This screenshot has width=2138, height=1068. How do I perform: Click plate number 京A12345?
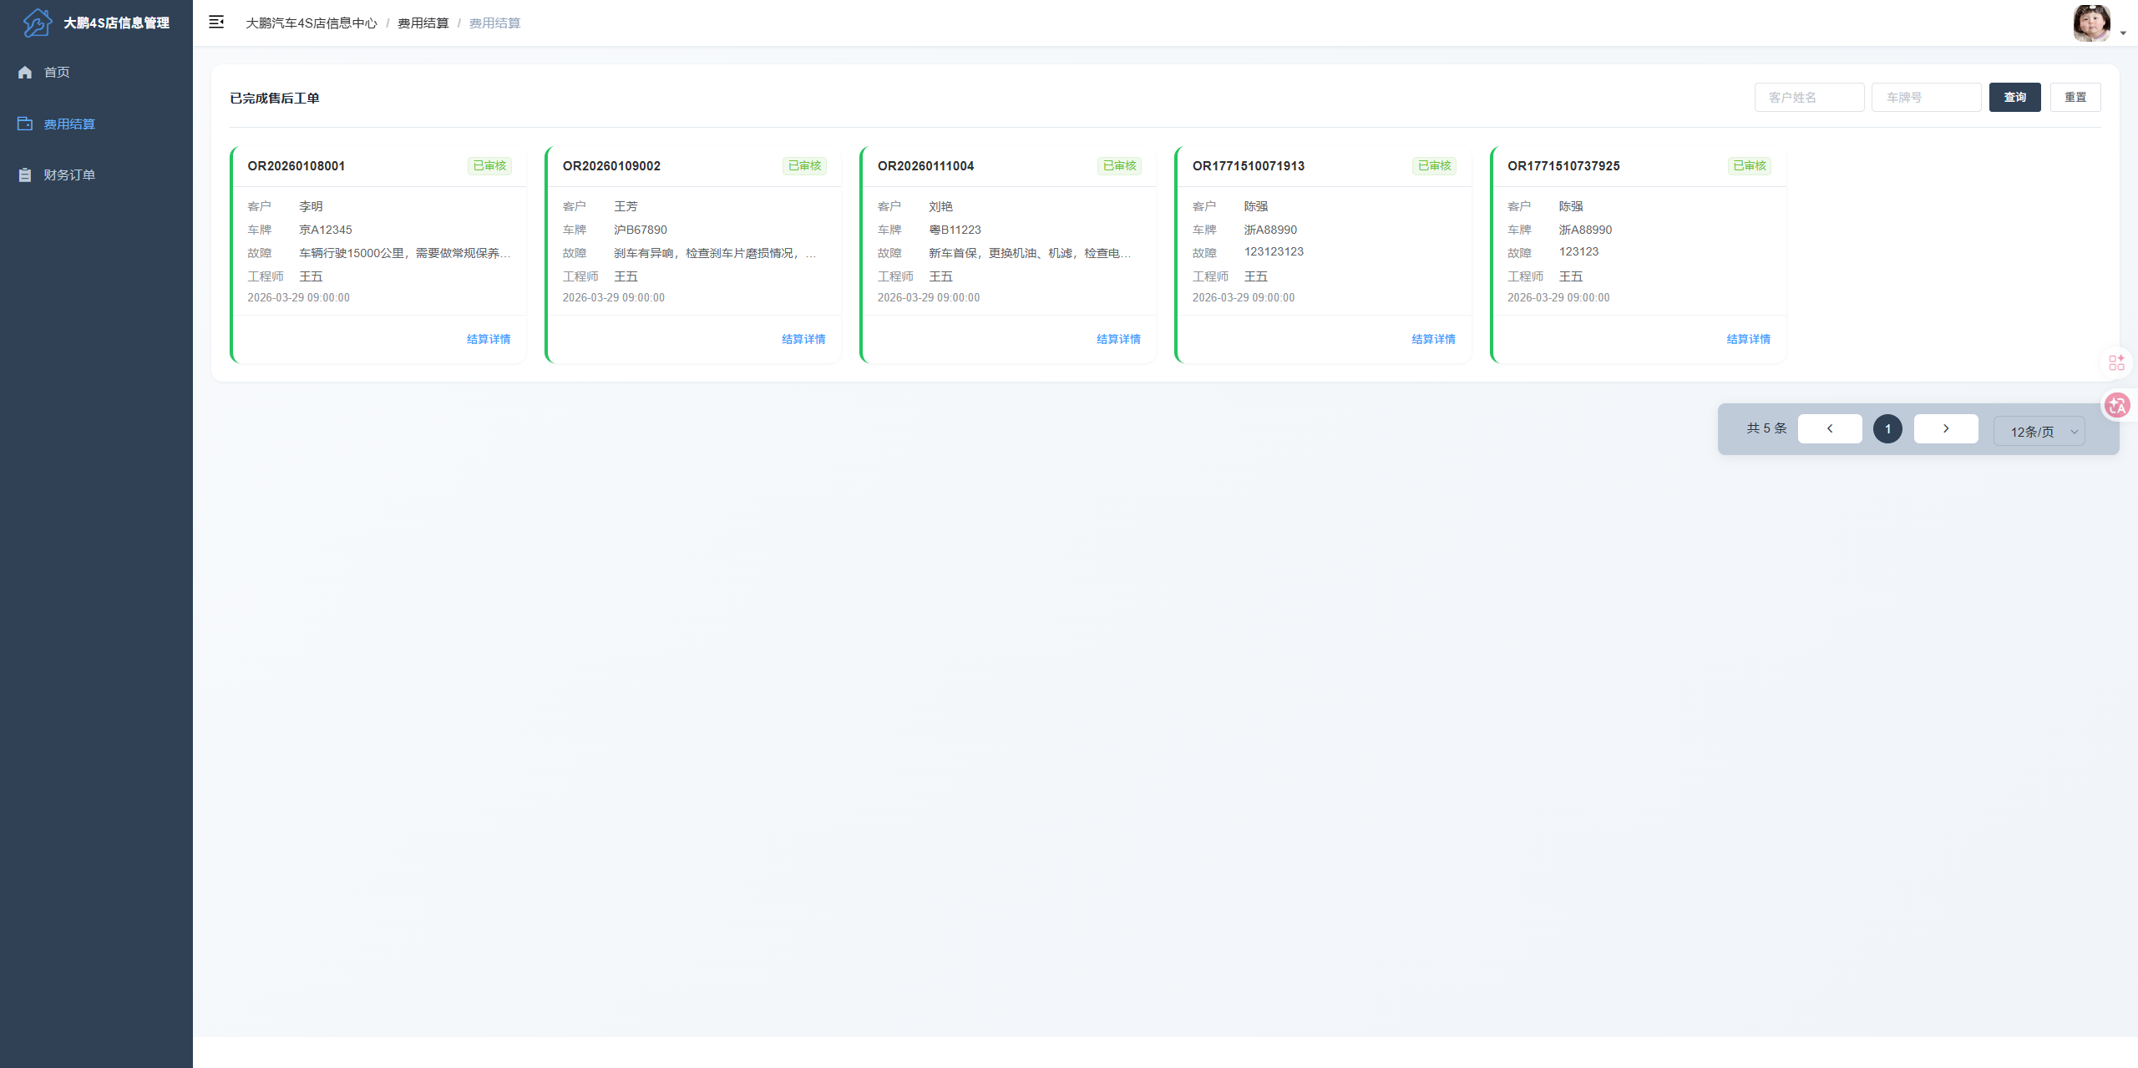click(x=326, y=230)
